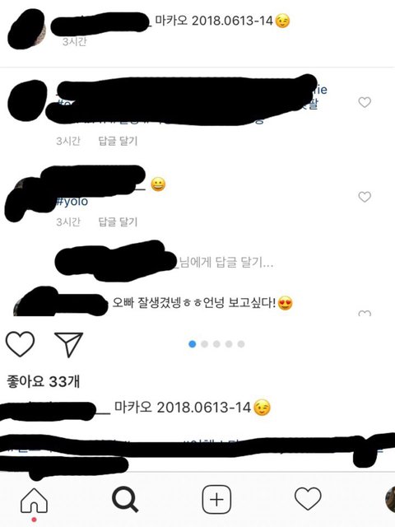Jump to second carousel dot
The image size is (395, 527).
point(205,344)
